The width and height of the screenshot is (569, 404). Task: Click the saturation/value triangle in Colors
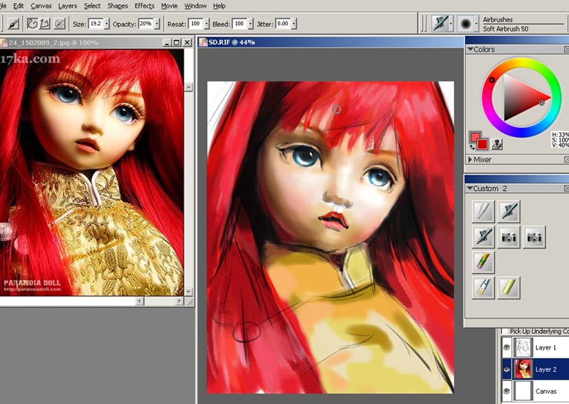click(x=520, y=97)
